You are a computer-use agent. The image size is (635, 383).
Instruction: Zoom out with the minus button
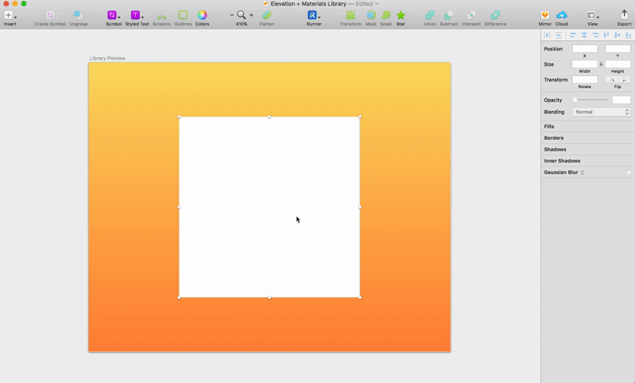tap(232, 15)
